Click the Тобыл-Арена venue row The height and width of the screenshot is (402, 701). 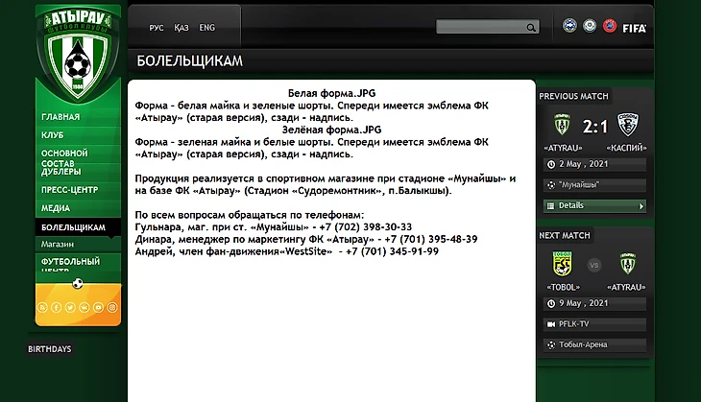[594, 344]
